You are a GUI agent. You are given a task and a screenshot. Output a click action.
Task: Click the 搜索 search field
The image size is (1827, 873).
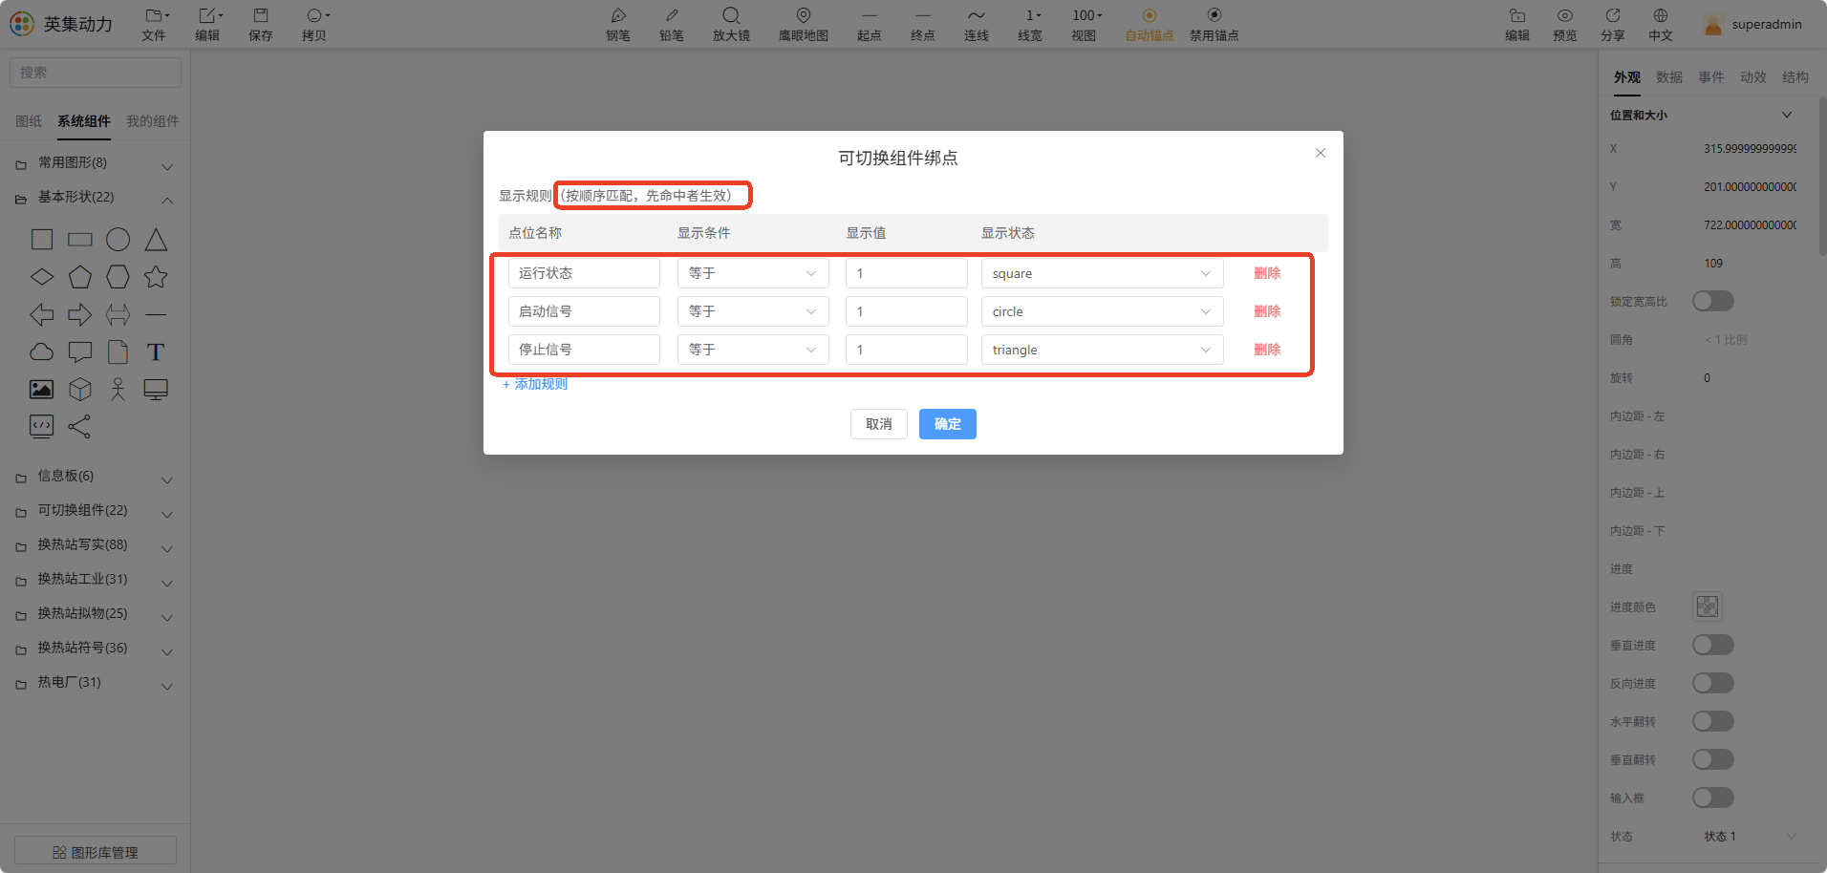click(x=96, y=73)
